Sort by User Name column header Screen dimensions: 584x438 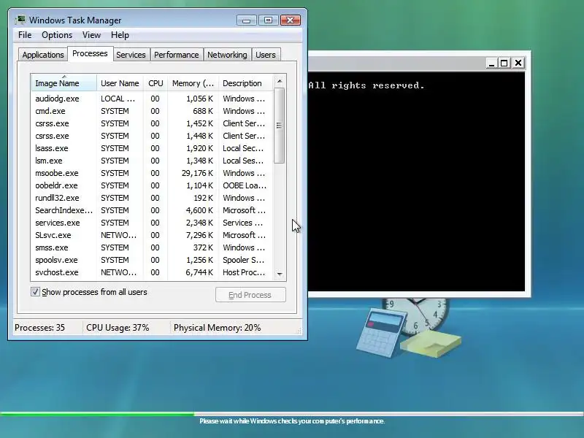tap(120, 83)
